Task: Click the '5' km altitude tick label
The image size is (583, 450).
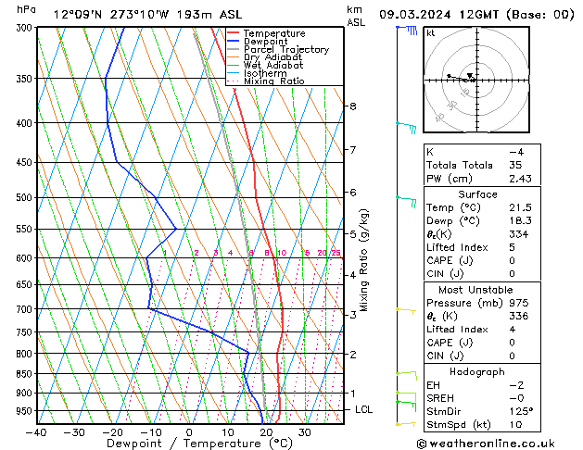Action: (x=353, y=234)
